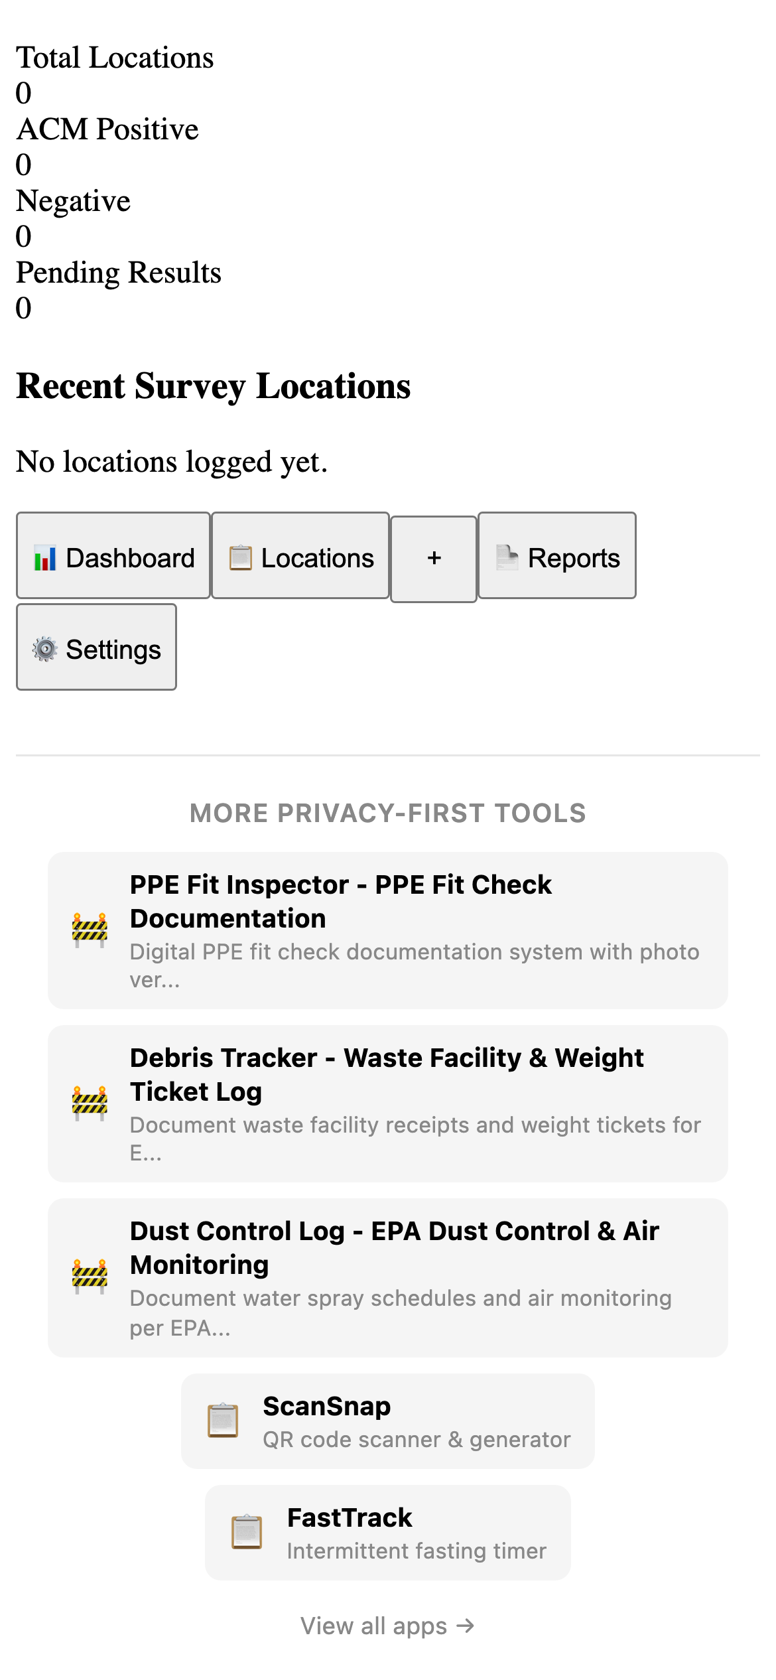Open the Settings section
The width and height of the screenshot is (776, 1680).
[96, 648]
